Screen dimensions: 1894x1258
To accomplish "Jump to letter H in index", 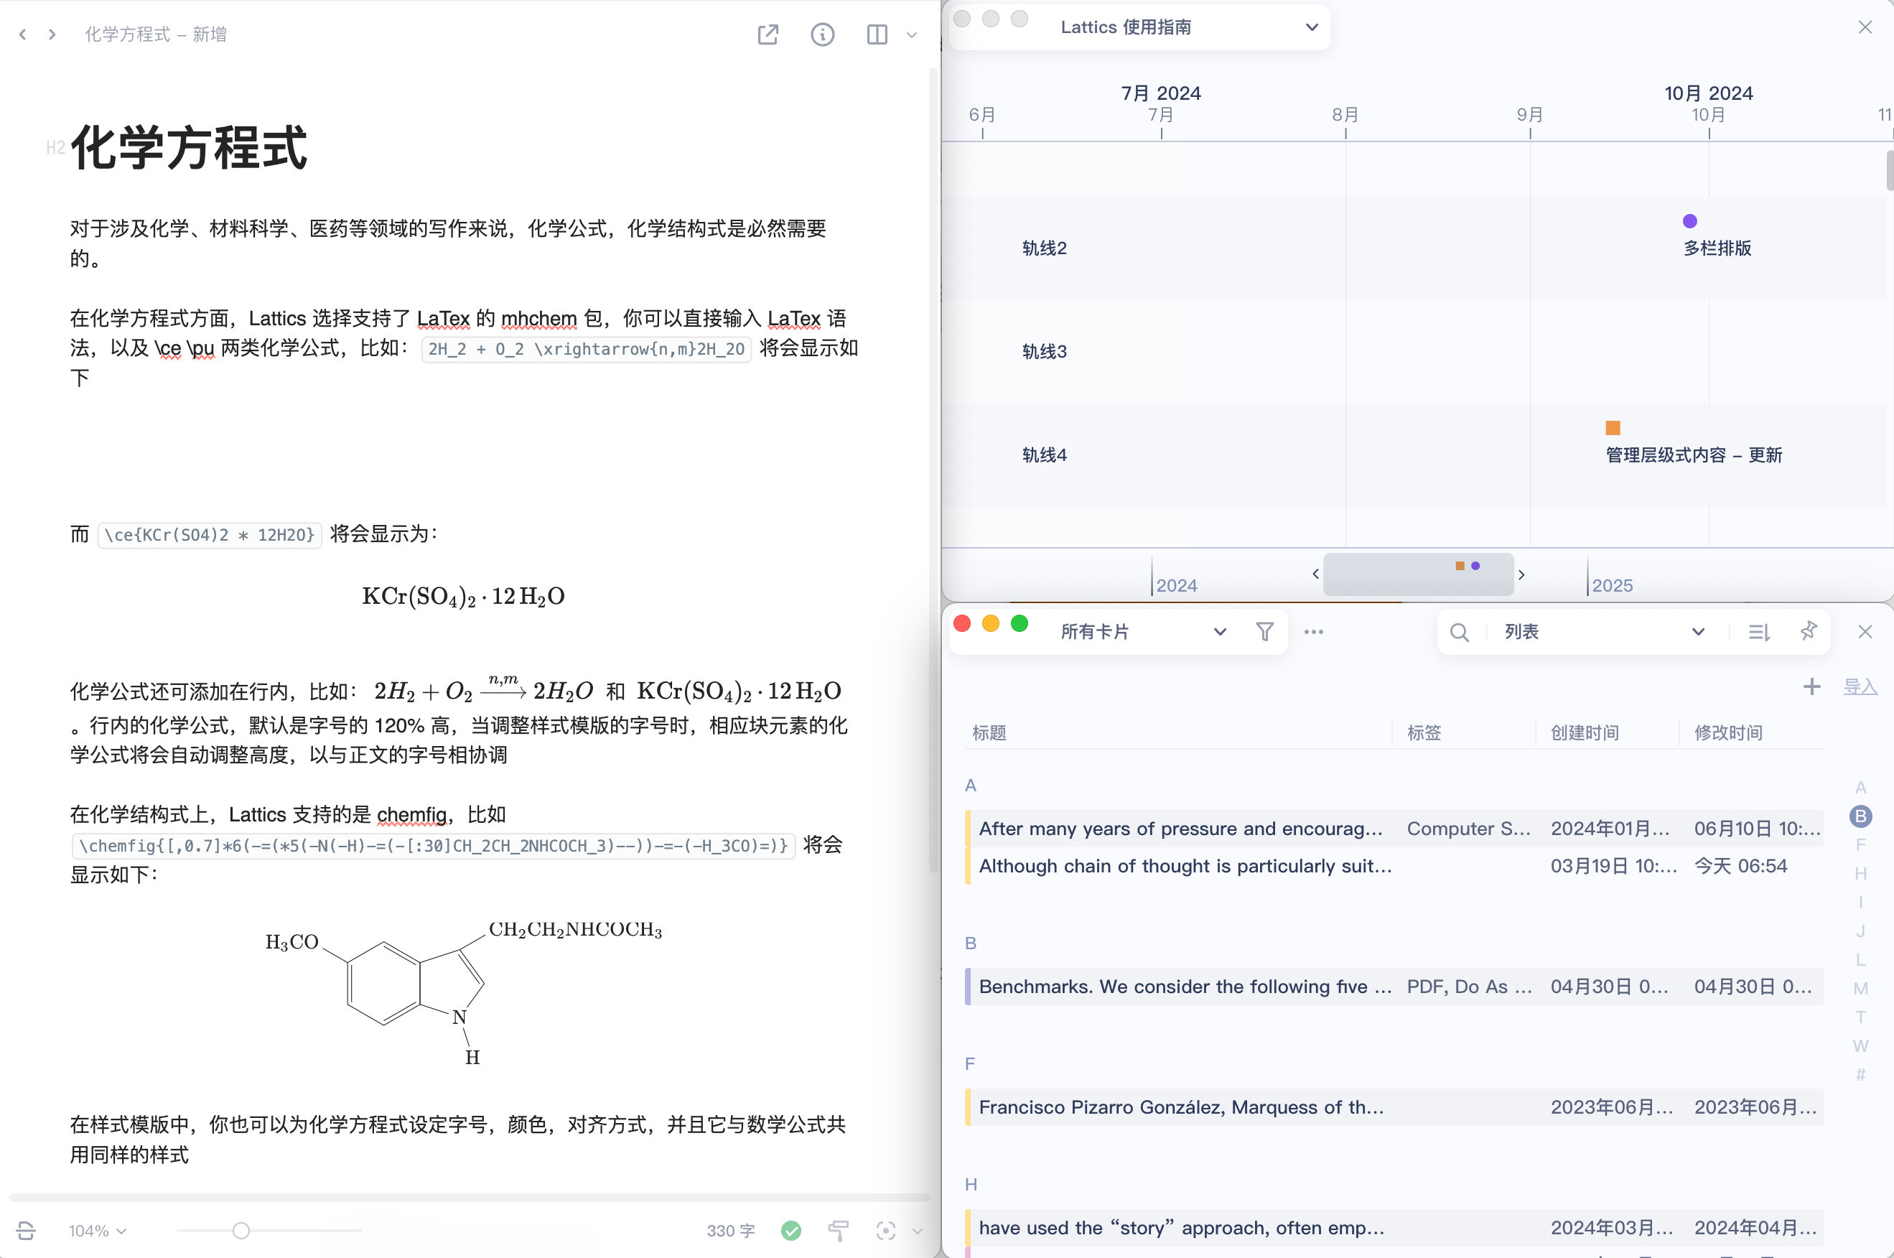I will click(1860, 875).
